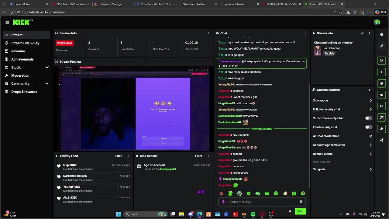This screenshot has height=219, width=389.
Task: Open Account age restriction settings
Action: 342,145
